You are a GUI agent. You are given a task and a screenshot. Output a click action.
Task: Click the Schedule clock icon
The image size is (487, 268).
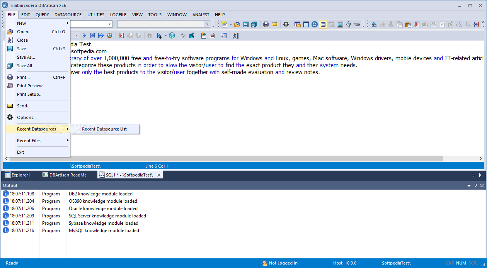tap(109, 36)
